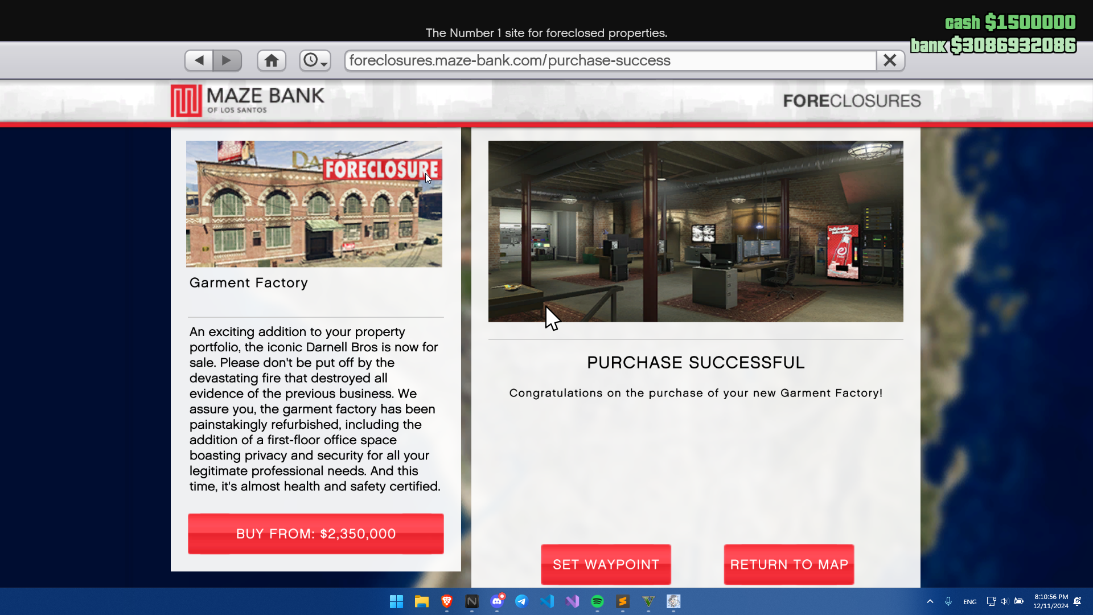1093x615 pixels.
Task: Click the Brave browser icon in taskbar
Action: [x=447, y=601]
